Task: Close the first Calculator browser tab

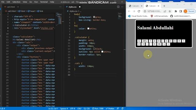Action: click(141, 6)
